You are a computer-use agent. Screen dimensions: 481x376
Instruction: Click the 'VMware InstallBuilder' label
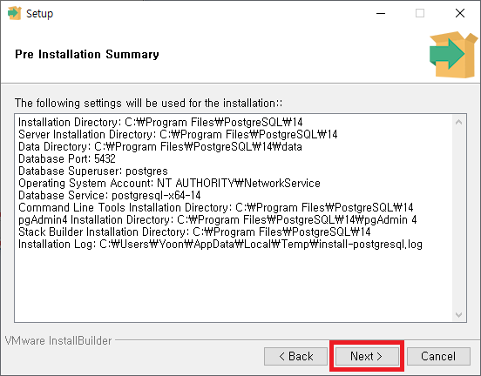click(x=58, y=340)
